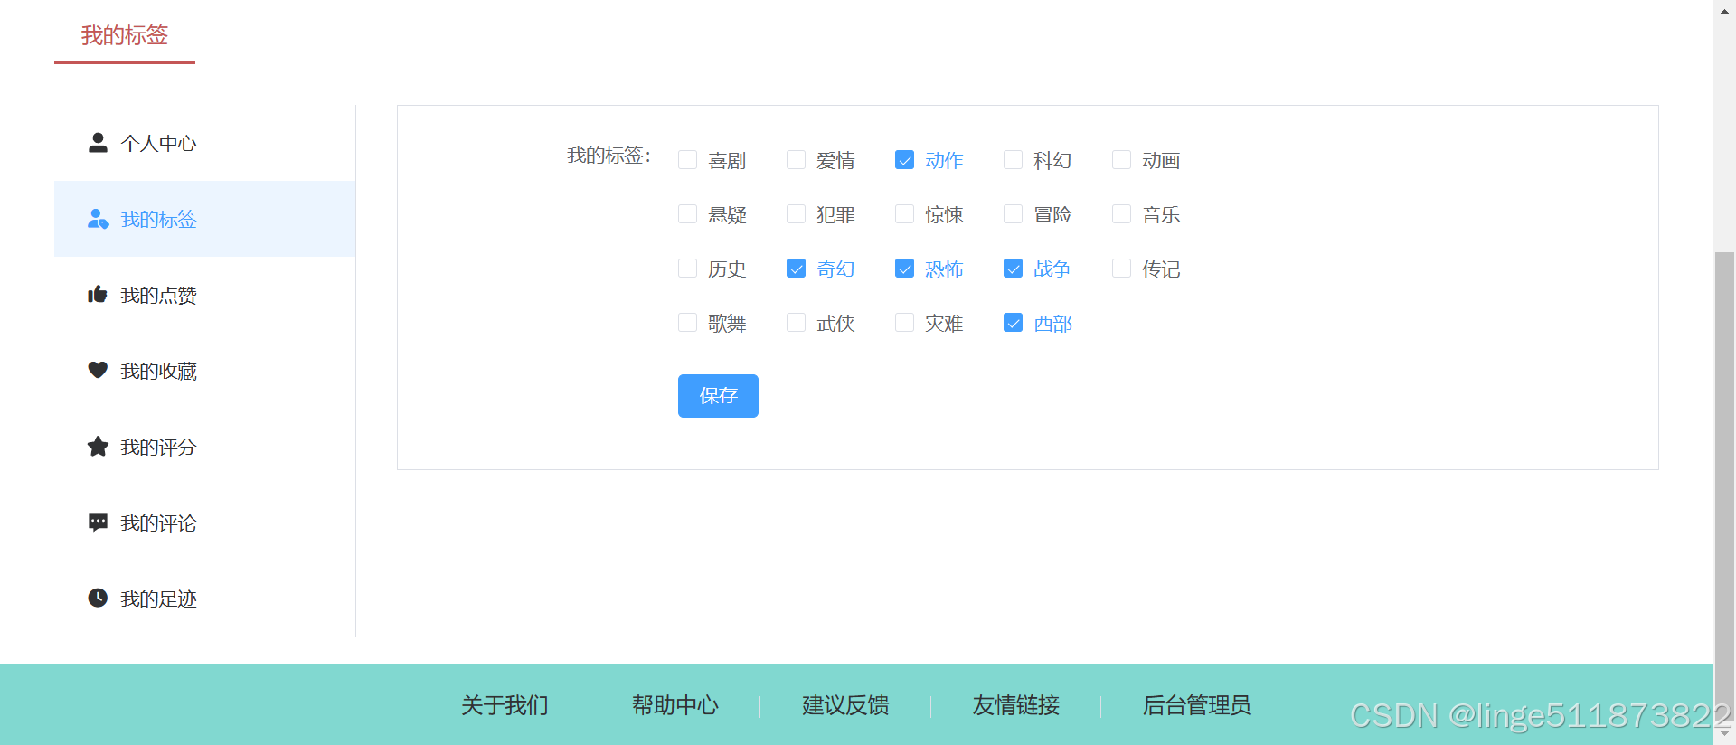Check the 冒险 tag checkbox
The image size is (1736, 745).
click(1013, 214)
